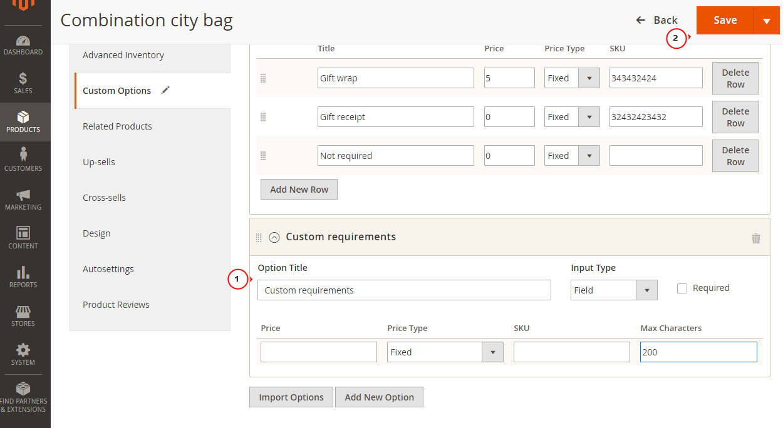
Task: Delete the Gift receipt row
Action: 735,117
